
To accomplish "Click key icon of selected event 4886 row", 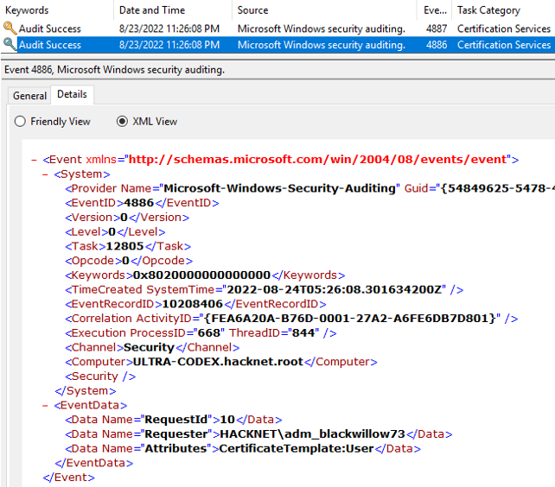I will point(10,44).
